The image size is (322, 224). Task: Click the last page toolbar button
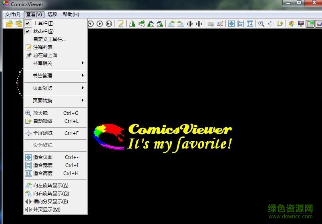click(x=109, y=24)
